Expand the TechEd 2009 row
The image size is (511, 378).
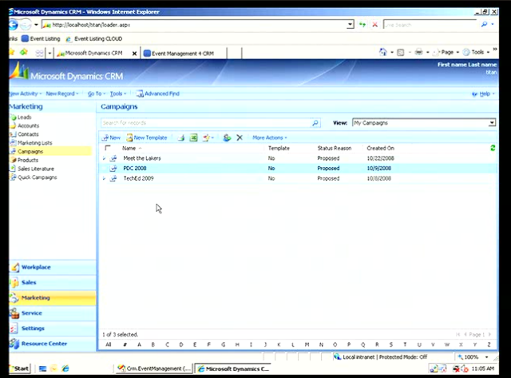pyautogui.click(x=104, y=178)
